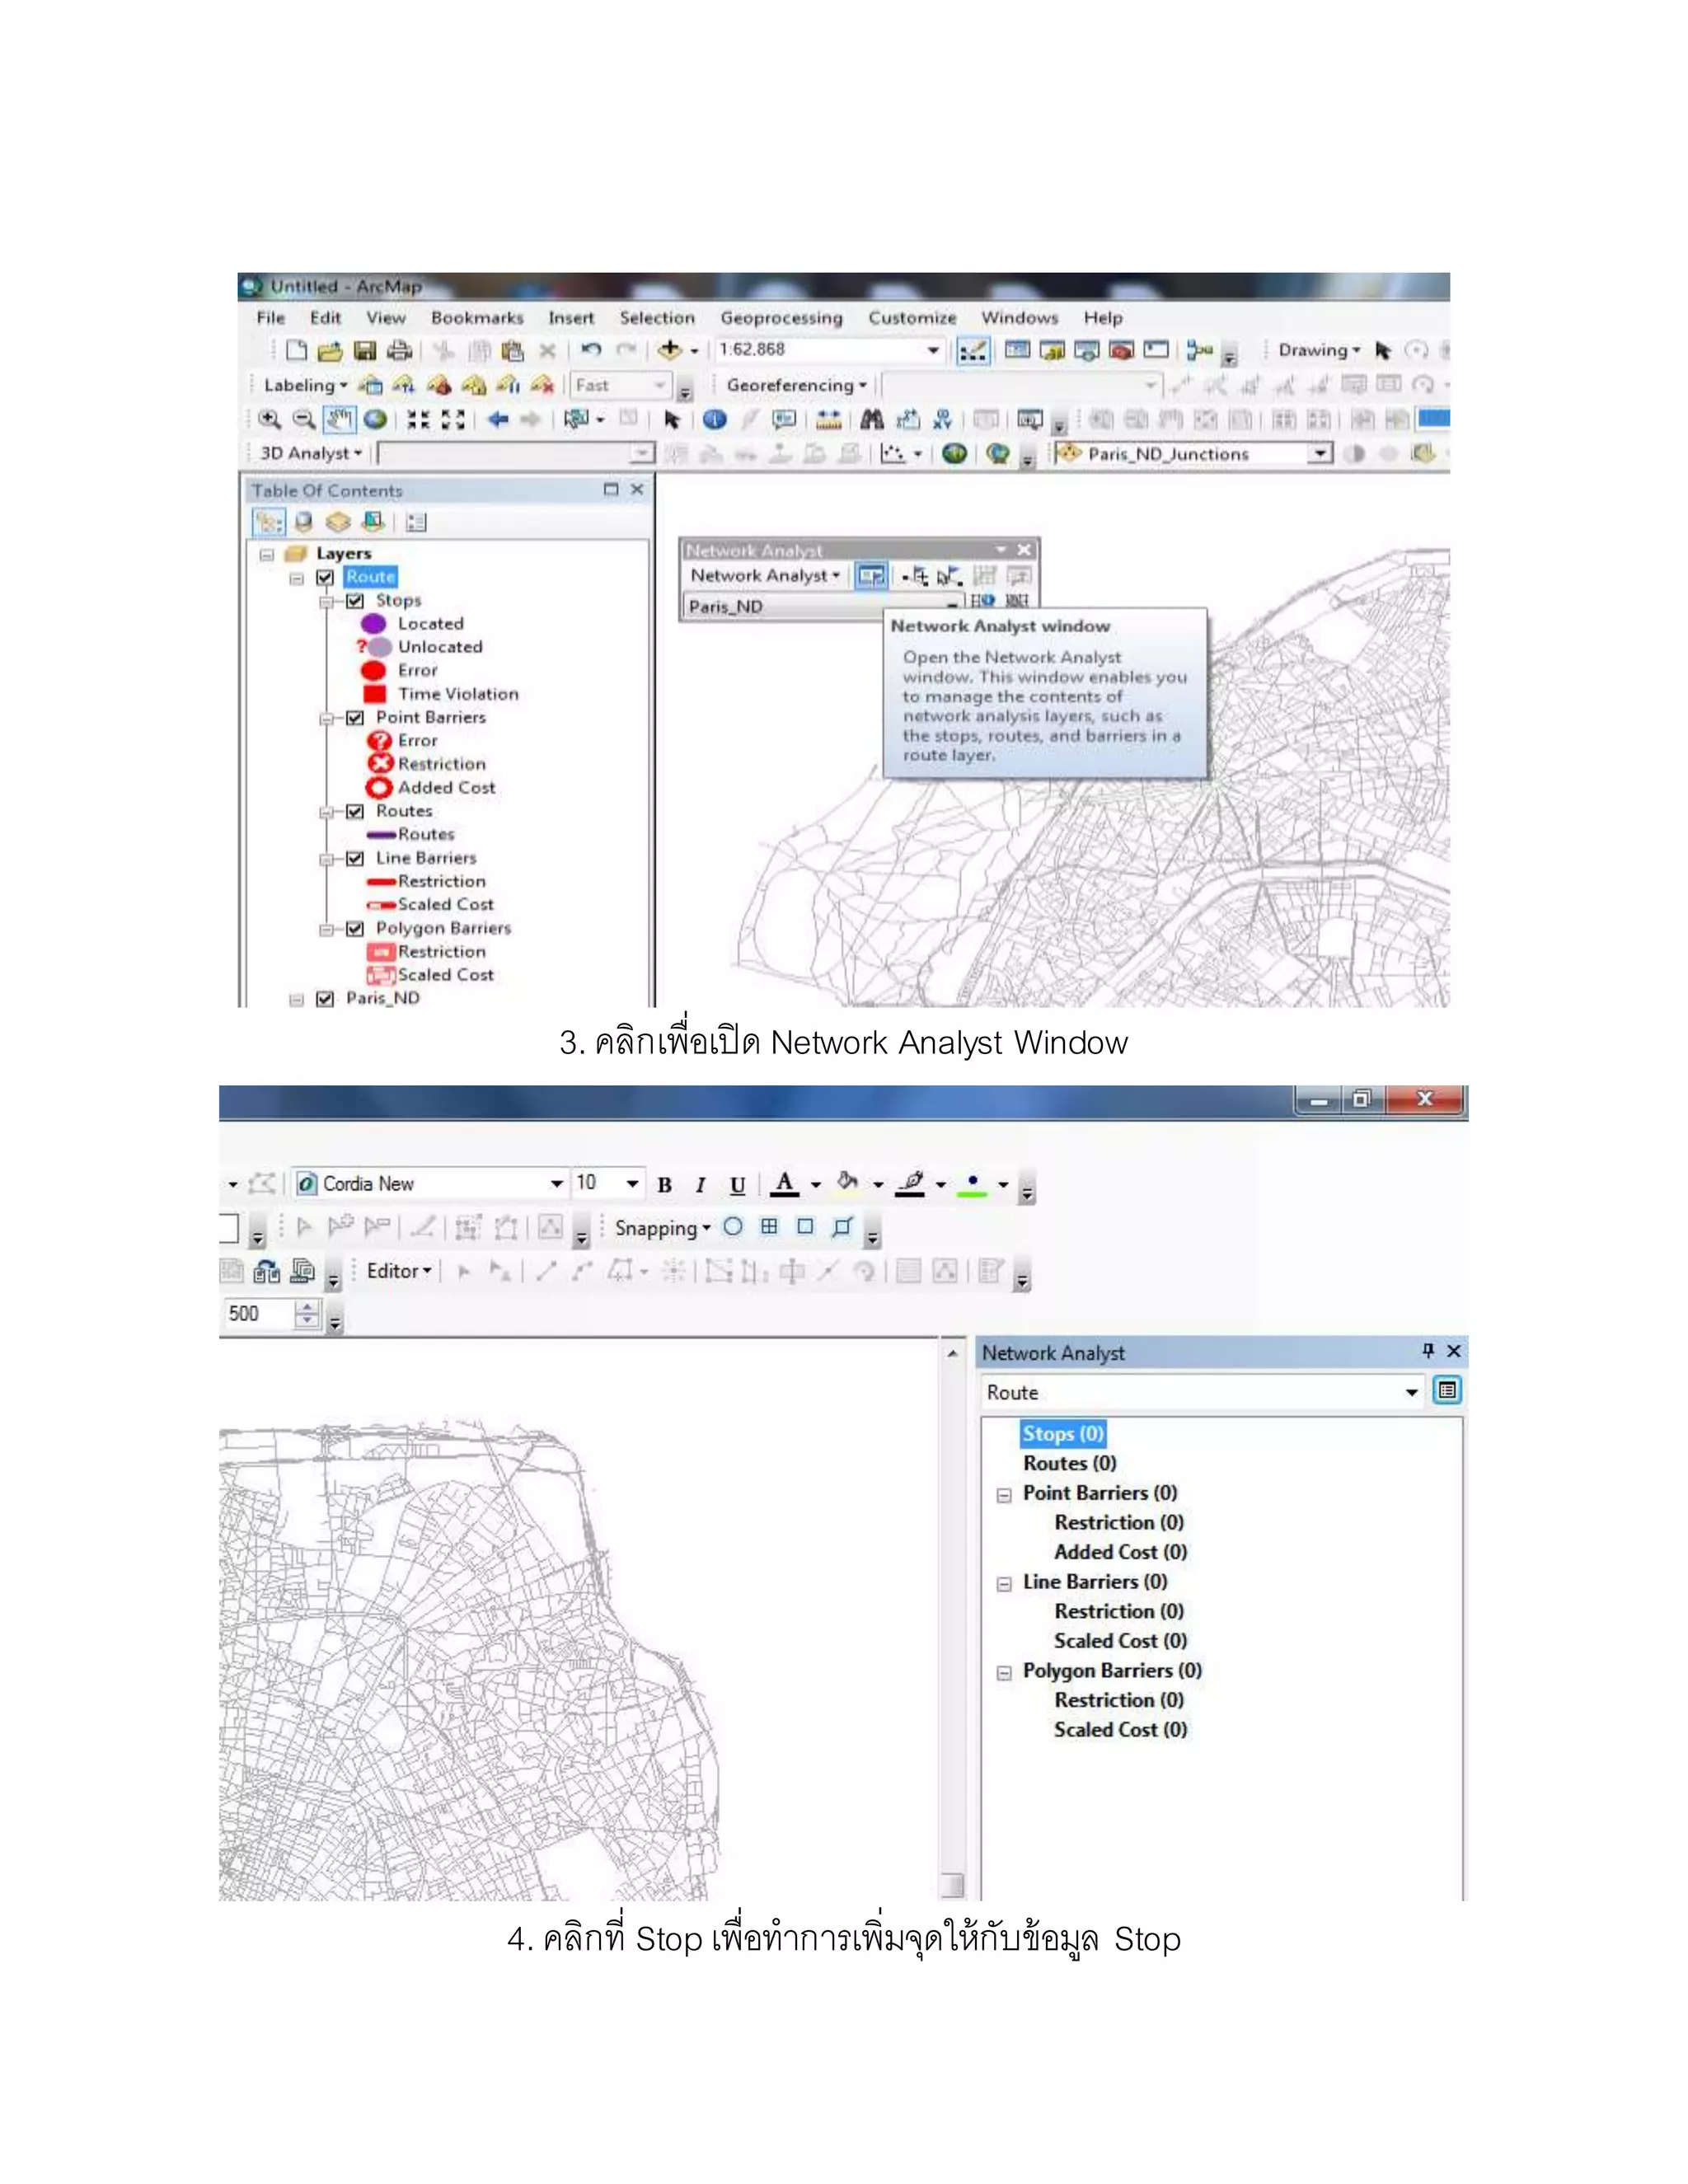Open the font size 10 dropdown
This screenshot has height=2184, width=1688.
click(632, 1184)
